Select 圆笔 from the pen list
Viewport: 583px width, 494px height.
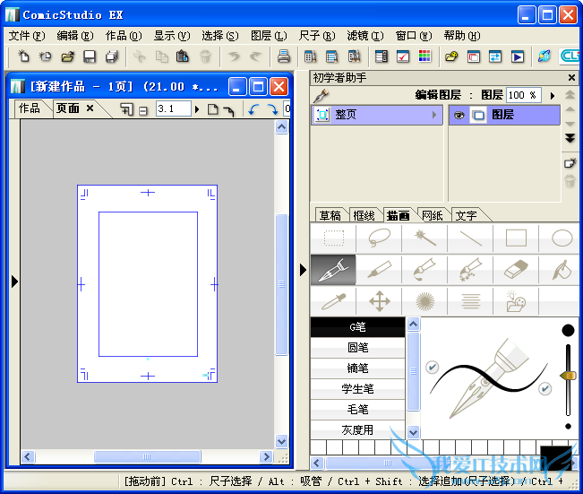point(358,348)
